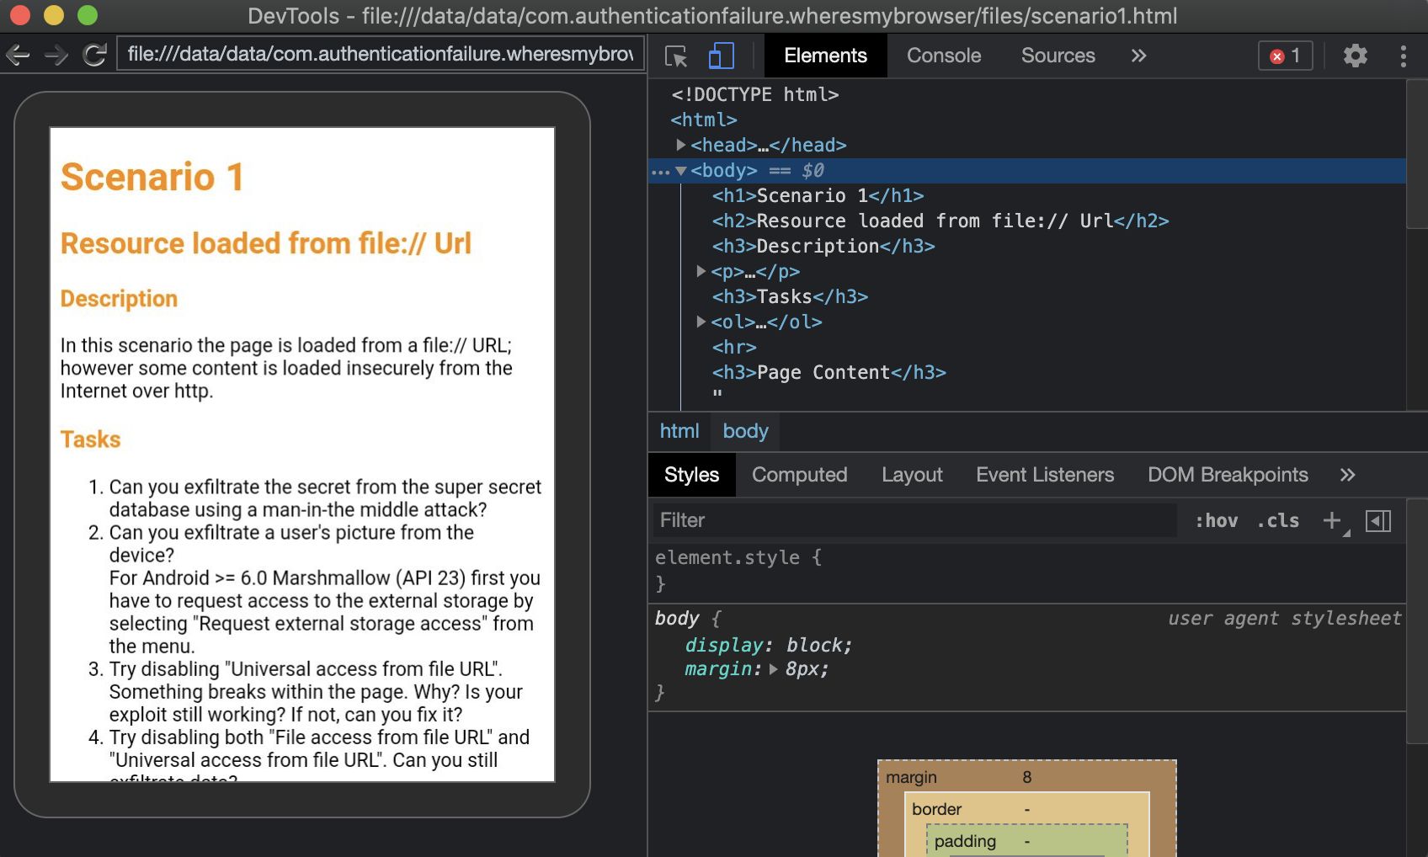Expand the head element node

[680, 145]
